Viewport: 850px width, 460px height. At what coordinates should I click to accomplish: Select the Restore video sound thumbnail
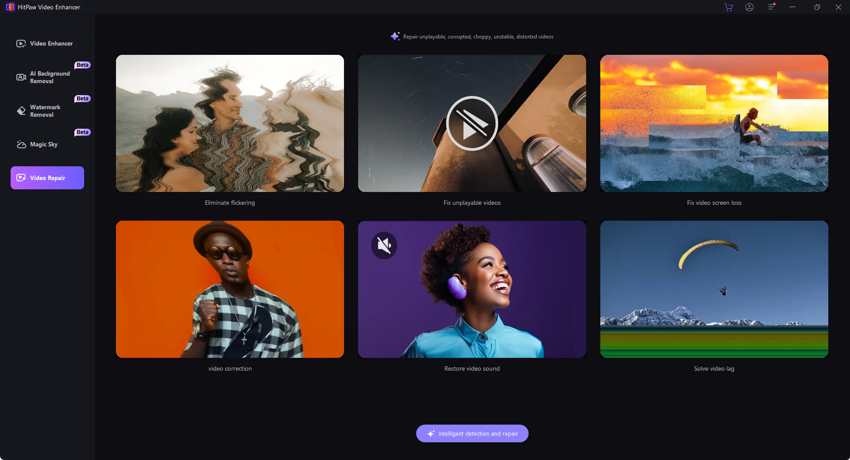[x=472, y=289]
